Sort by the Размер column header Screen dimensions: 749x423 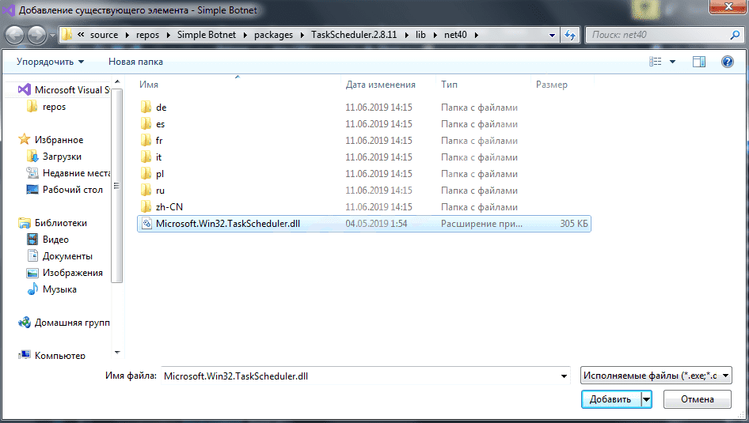(x=552, y=85)
